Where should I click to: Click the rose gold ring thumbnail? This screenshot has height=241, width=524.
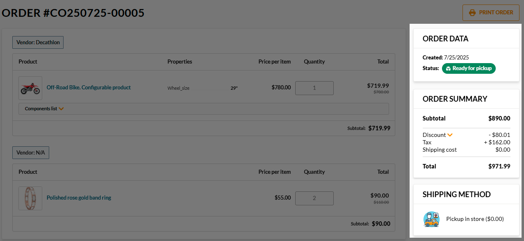point(30,198)
